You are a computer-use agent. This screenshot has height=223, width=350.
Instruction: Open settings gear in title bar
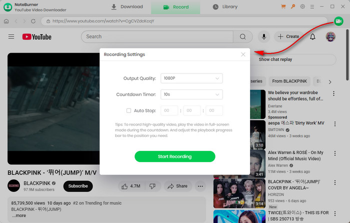pos(302,6)
